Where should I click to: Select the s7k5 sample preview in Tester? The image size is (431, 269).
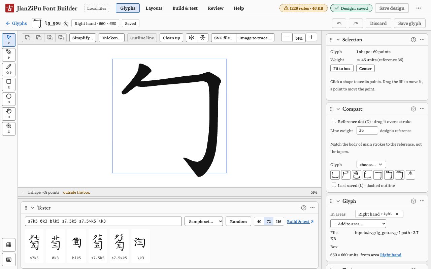(34, 246)
